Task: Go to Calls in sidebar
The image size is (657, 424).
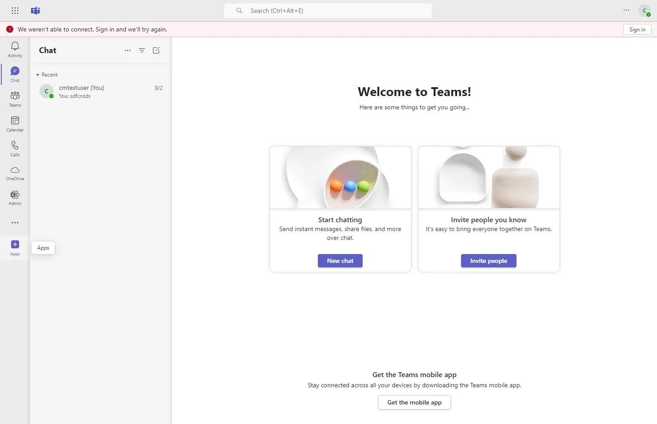Action: tap(15, 149)
